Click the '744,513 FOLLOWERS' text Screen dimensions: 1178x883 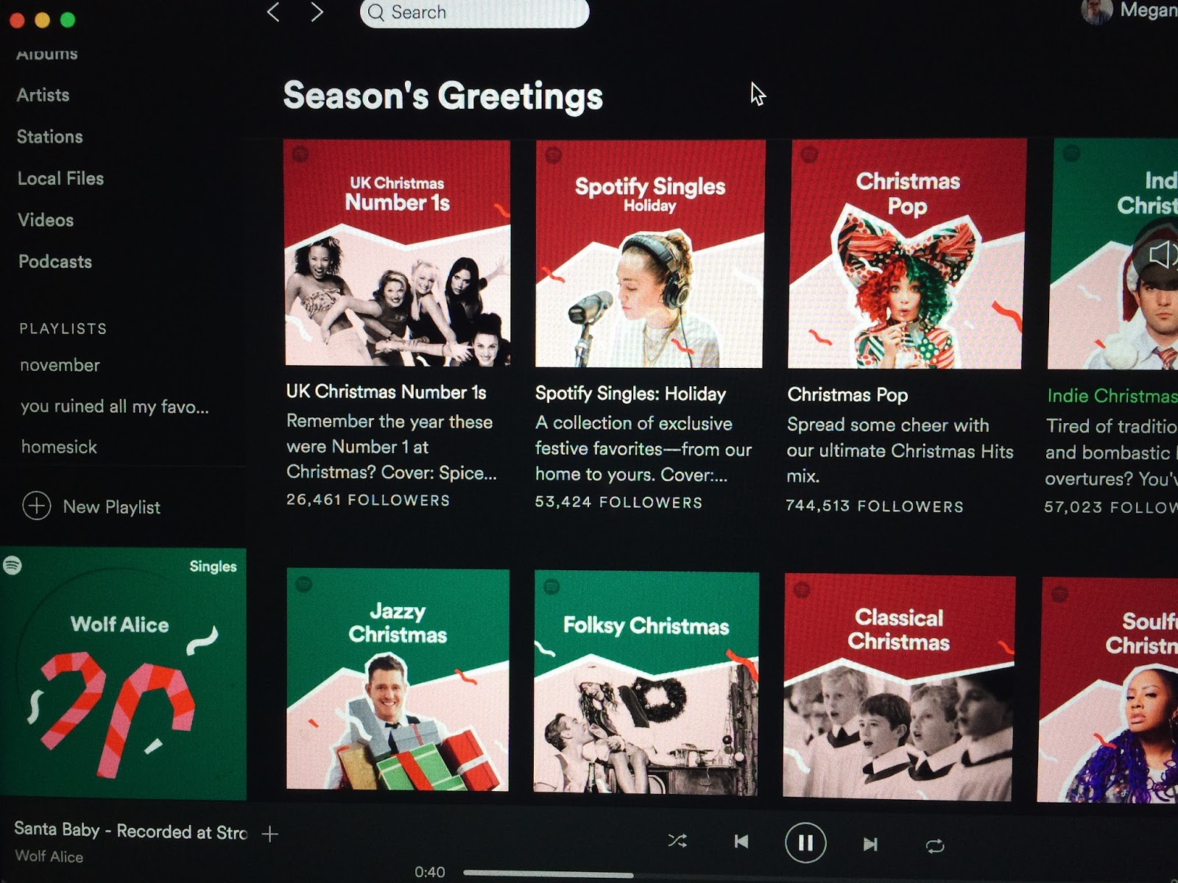tap(875, 506)
